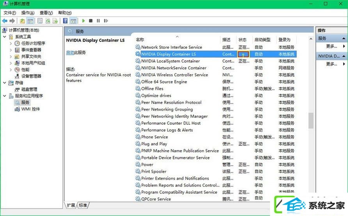This screenshot has width=348, height=216.
Task: Collapse the 服务 section in the actions pane
Action: pyautogui.click(x=344, y=38)
